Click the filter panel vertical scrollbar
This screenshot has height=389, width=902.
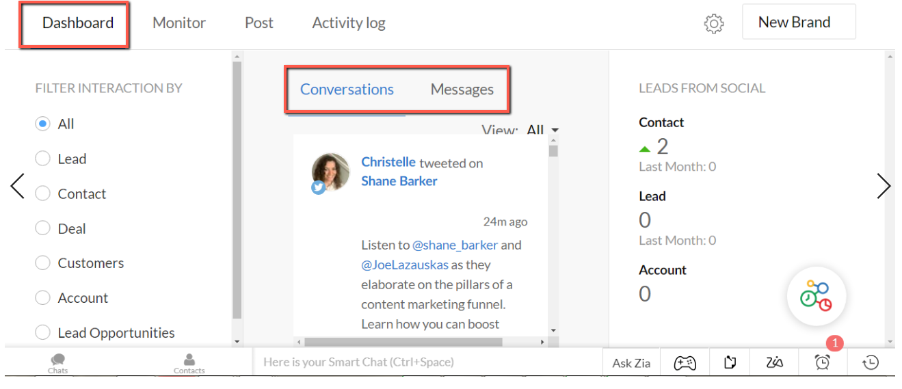click(x=237, y=190)
